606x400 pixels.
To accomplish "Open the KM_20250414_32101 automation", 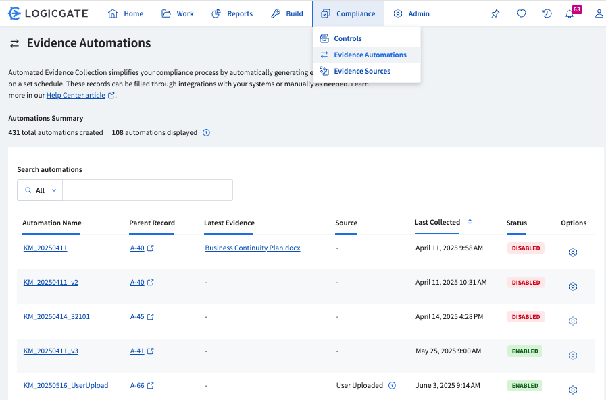I will pos(57,317).
